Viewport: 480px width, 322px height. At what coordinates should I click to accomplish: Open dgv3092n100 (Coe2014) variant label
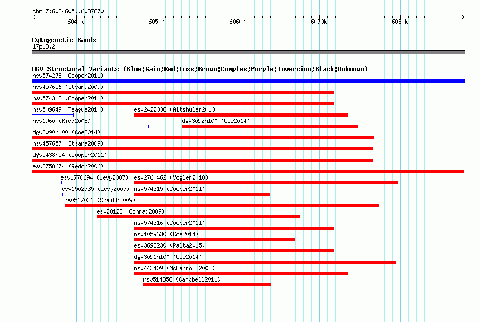216,121
